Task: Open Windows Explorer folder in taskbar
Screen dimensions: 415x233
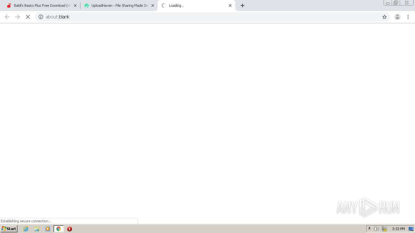Action: coord(37,229)
